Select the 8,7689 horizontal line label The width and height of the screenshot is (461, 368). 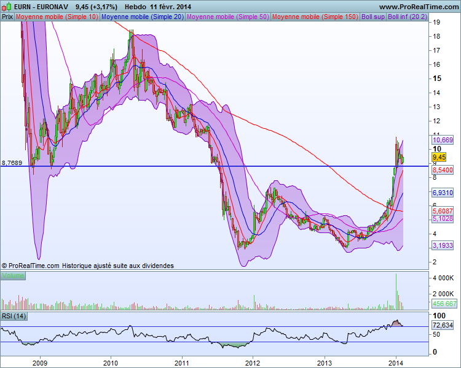point(12,163)
